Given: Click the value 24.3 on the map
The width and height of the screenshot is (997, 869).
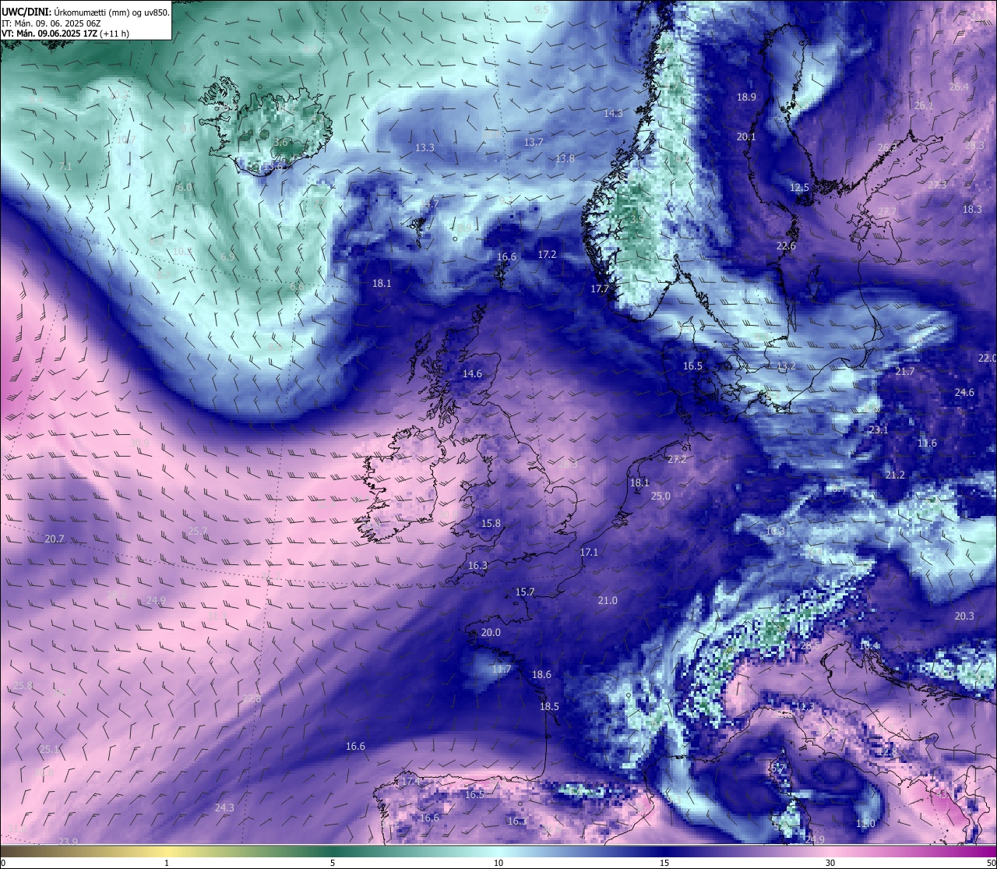Looking at the screenshot, I should [x=224, y=808].
